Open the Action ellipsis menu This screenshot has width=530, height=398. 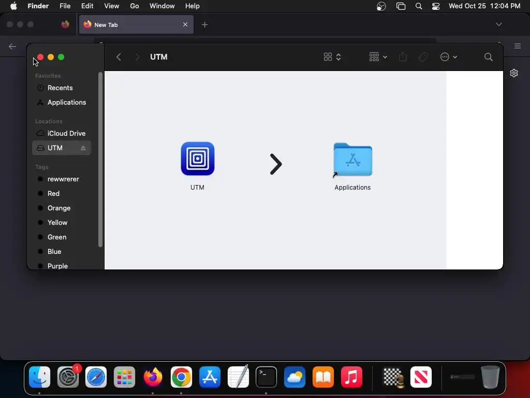tap(449, 57)
